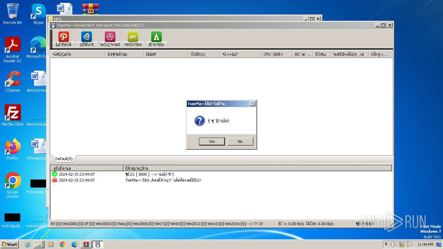Screen dimensions: 443x249
Task: Close the TianMa confirmation dialog
Action: click(253, 103)
